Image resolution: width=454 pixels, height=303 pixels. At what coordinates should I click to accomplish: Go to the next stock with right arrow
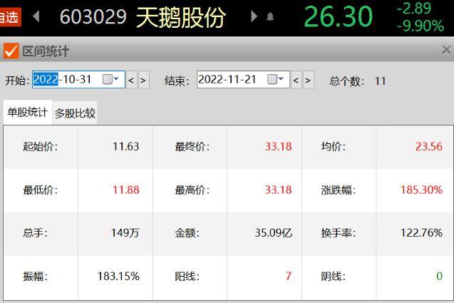pyautogui.click(x=254, y=16)
